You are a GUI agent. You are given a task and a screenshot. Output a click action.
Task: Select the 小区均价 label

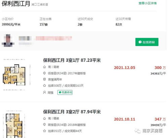click(8, 19)
